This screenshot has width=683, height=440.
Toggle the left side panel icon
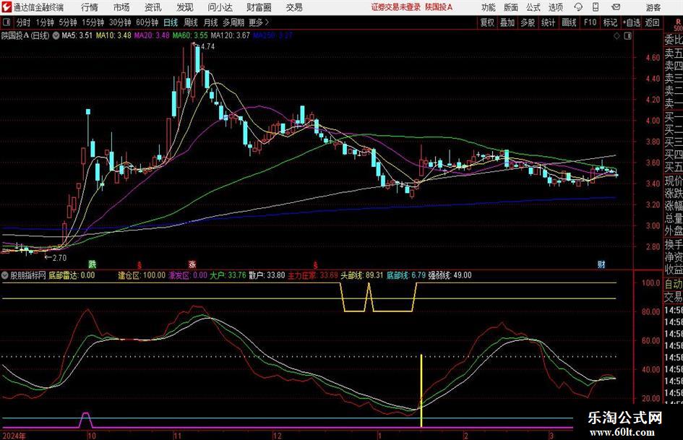(6, 22)
